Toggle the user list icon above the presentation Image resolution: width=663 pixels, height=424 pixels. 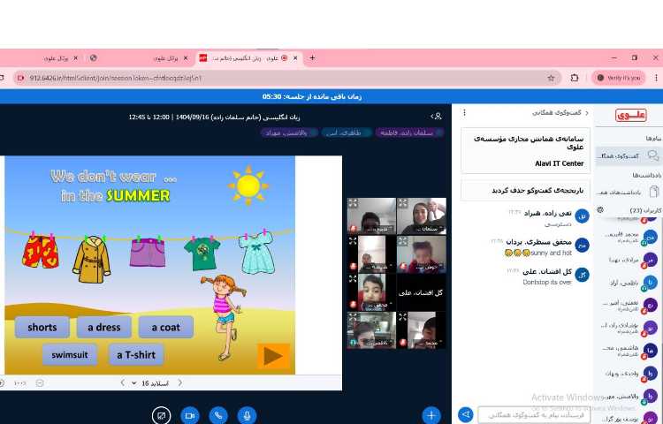436,116
